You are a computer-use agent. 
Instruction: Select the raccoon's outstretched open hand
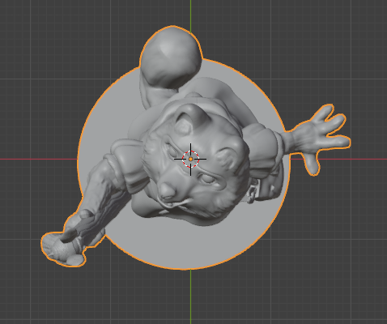click(x=321, y=139)
